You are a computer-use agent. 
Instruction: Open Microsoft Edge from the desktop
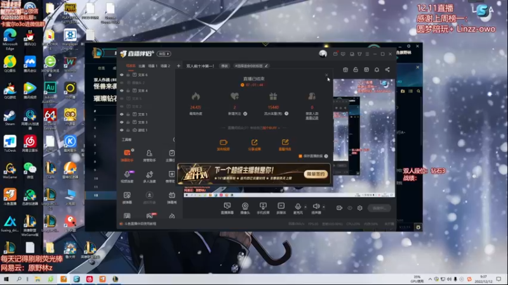[x=10, y=39]
